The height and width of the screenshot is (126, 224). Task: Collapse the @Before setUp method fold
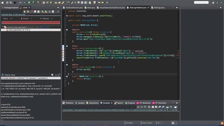pyautogui.click(x=67, y=30)
